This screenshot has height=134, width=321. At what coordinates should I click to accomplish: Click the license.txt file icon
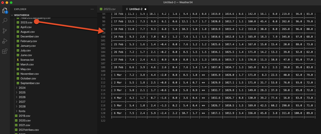18,60
